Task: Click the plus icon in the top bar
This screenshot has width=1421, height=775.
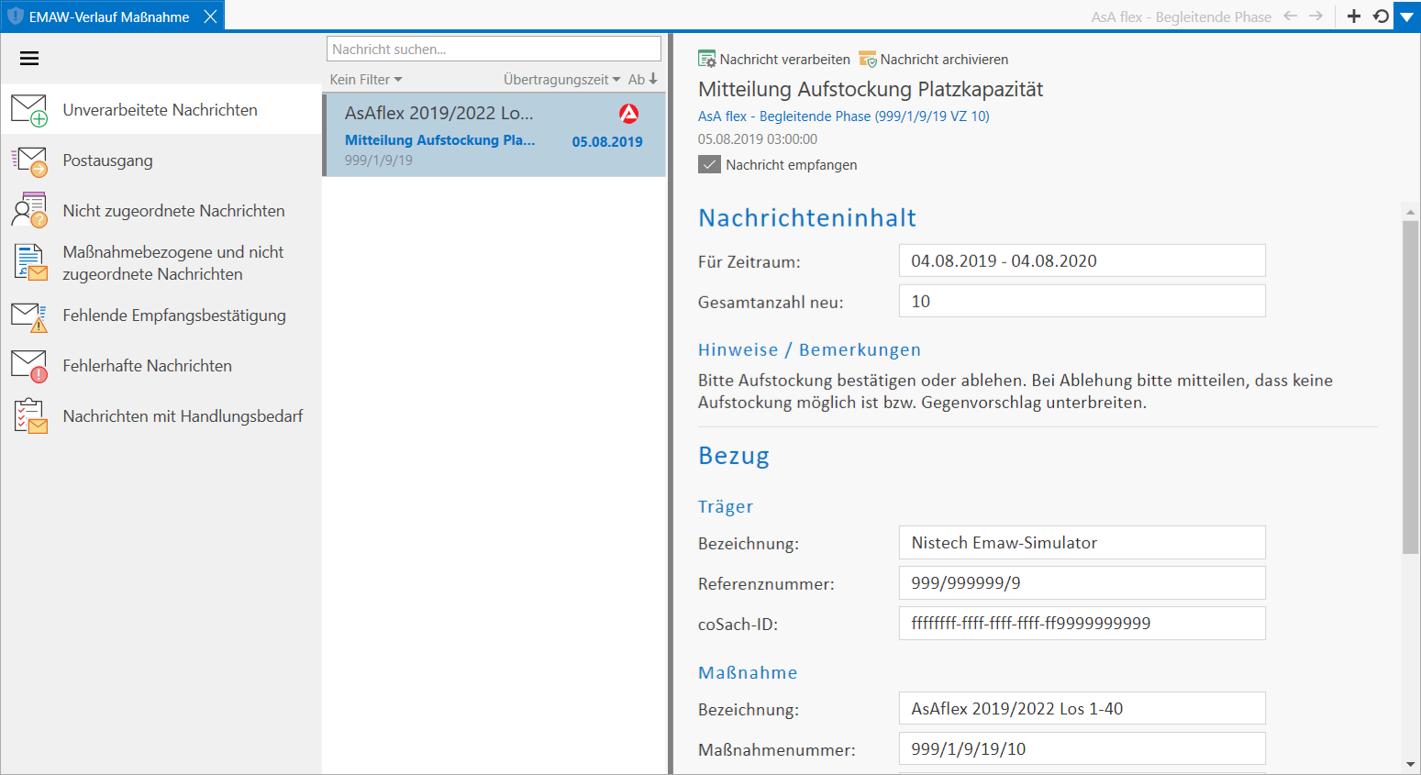Action: tap(1353, 17)
